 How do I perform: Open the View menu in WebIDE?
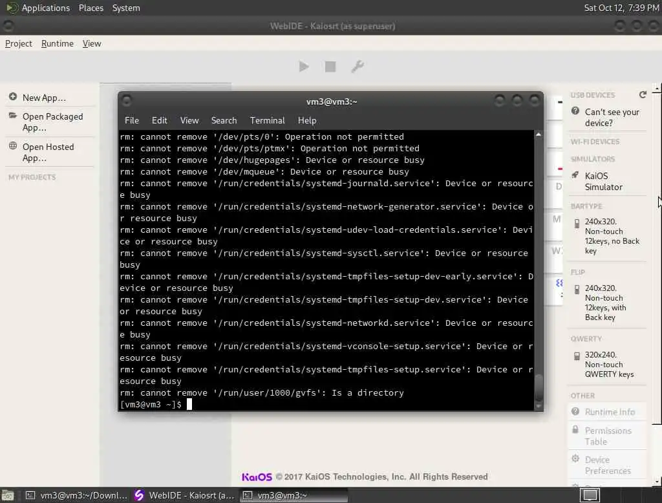click(92, 43)
